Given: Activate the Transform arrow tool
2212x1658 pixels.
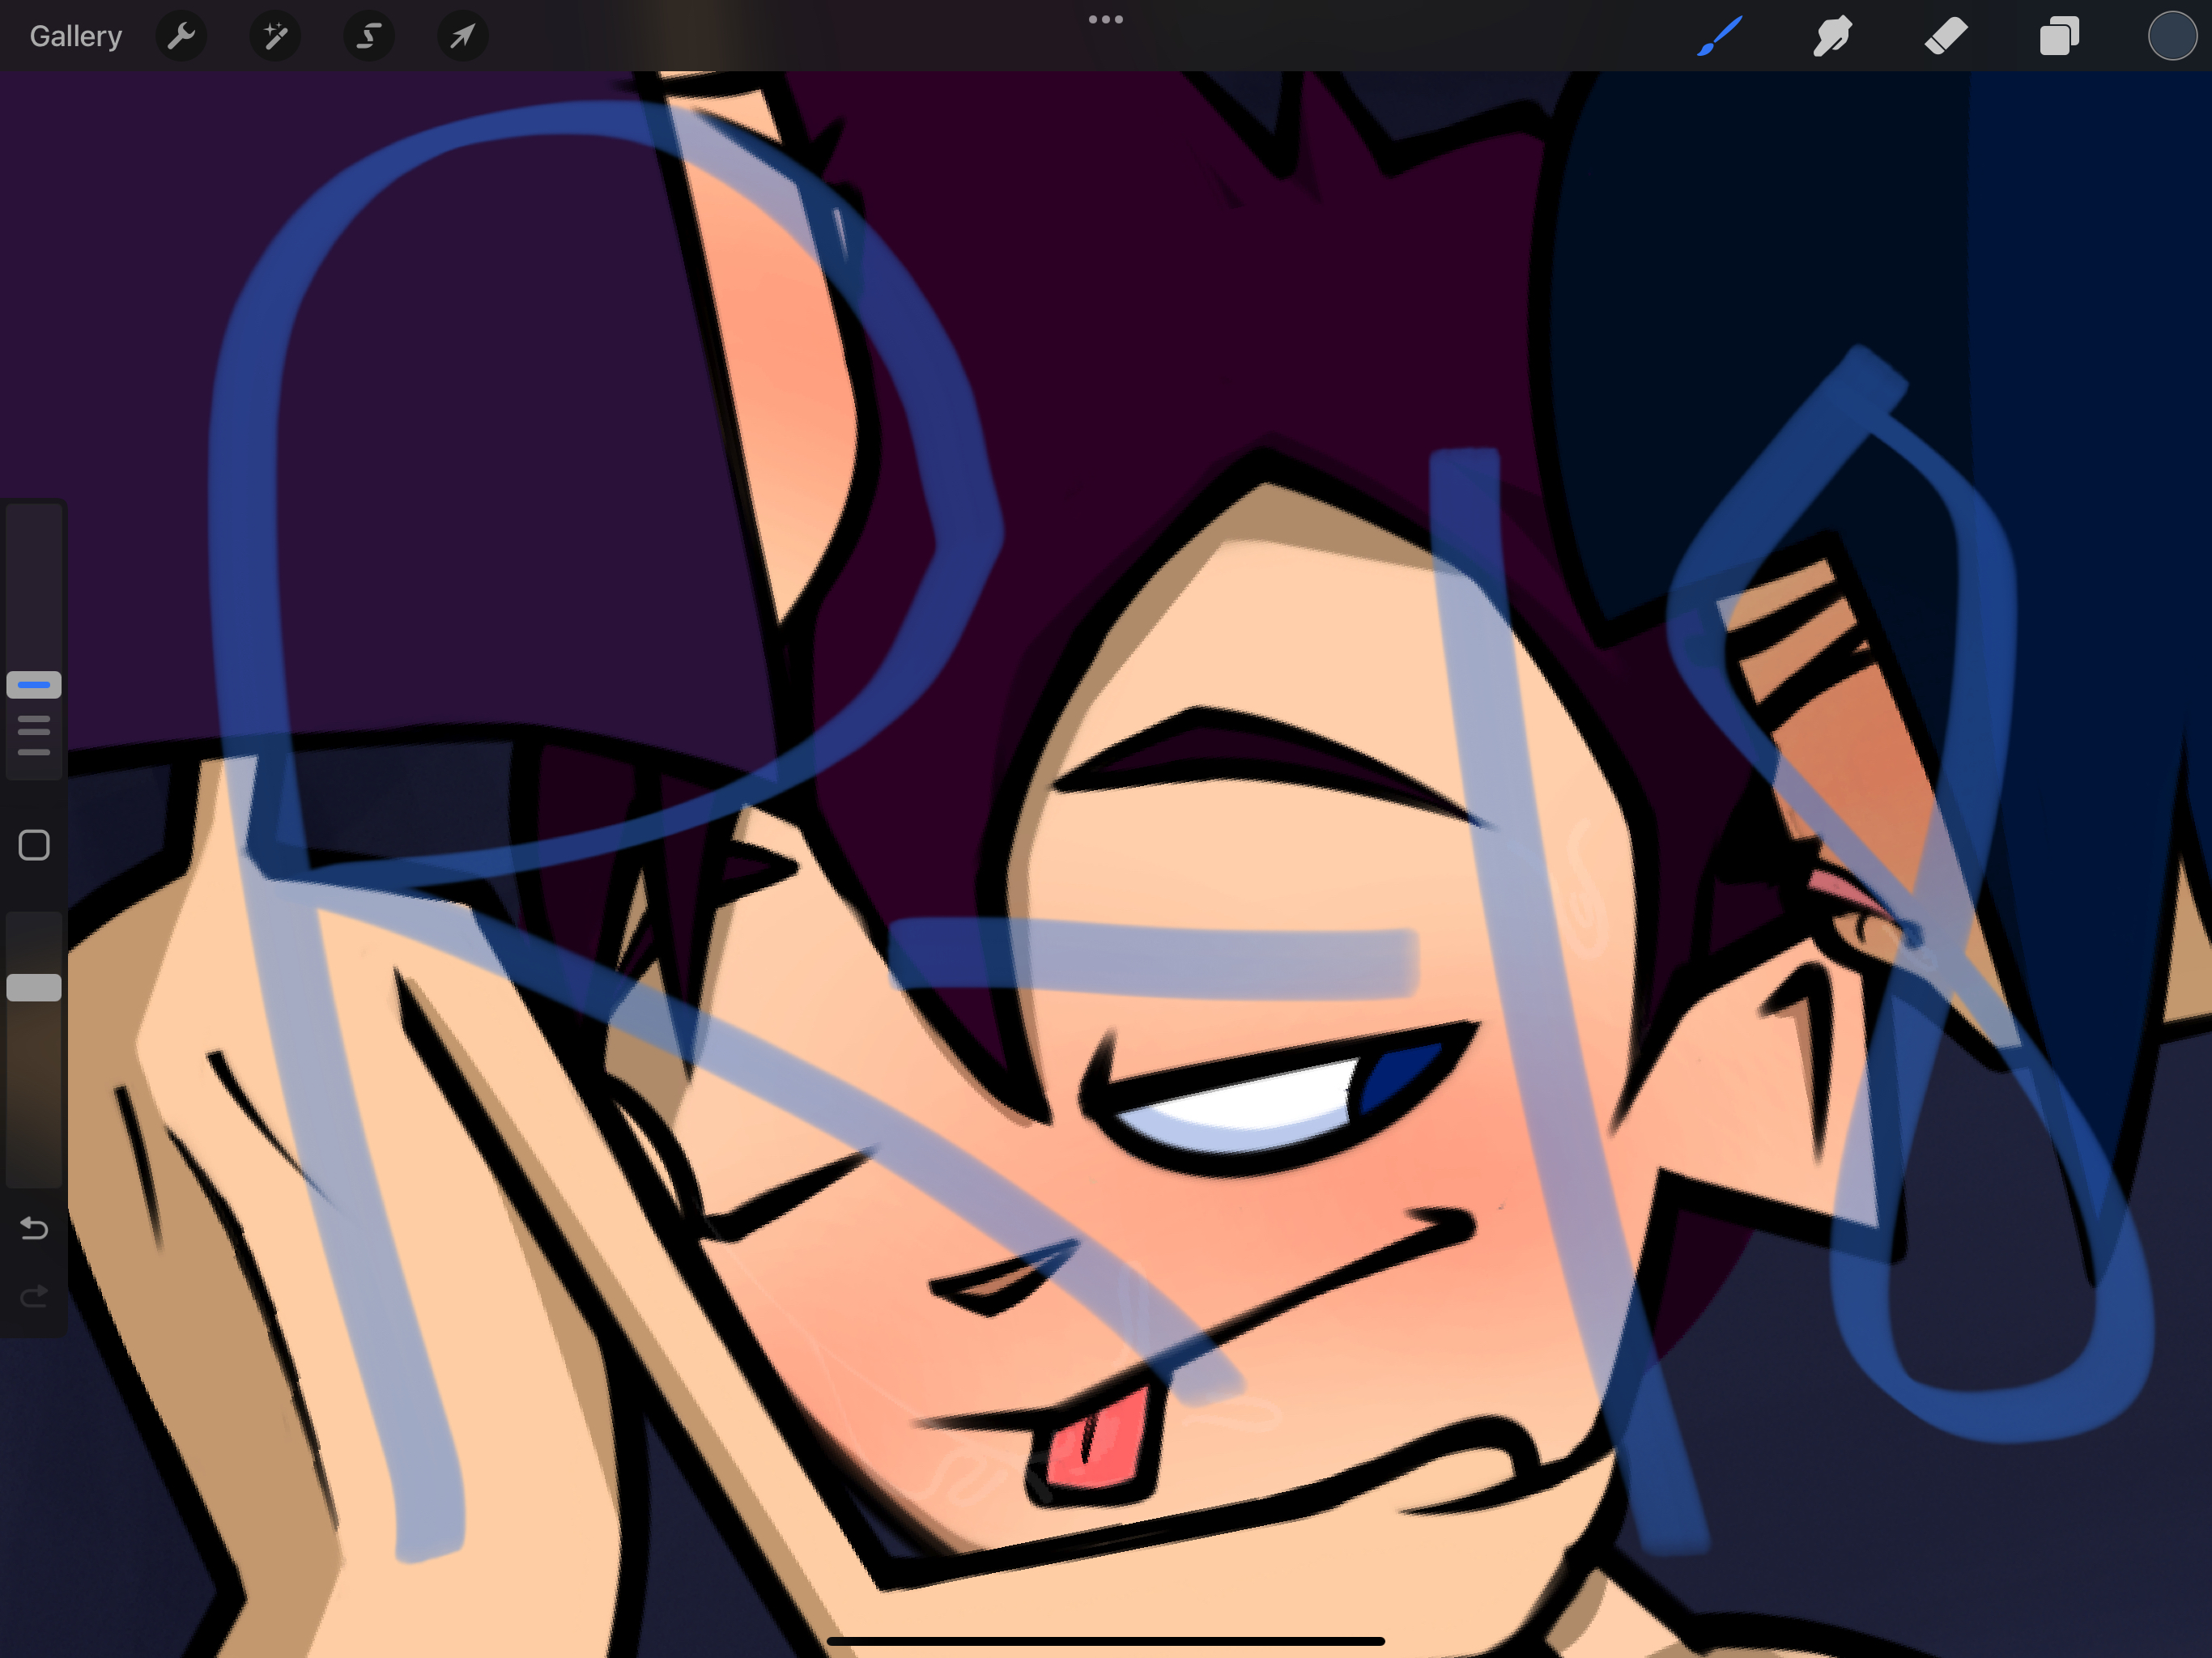Looking at the screenshot, I should pos(463,36).
